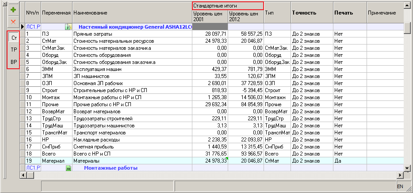Click the Точность column header
Screen dimensions: 413x193
tap(312, 13)
